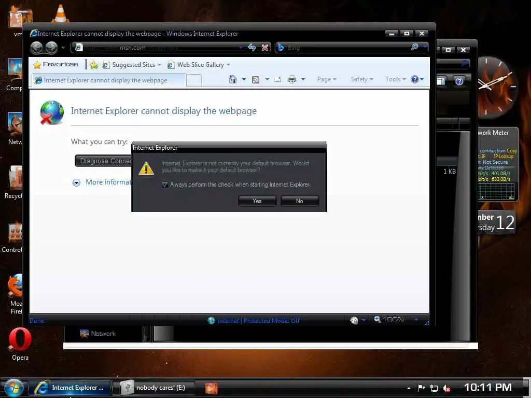The width and height of the screenshot is (531, 398).
Task: Expand the Home dropdown arrow
Action: [x=244, y=79]
